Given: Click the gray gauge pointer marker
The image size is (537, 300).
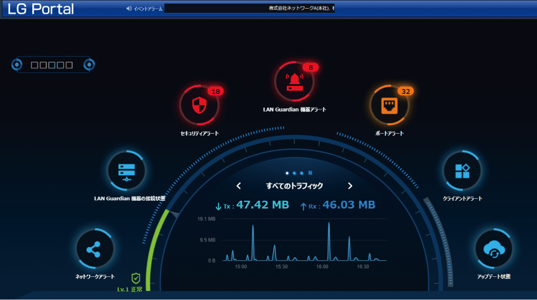Looking at the screenshot, I should click(x=175, y=215).
